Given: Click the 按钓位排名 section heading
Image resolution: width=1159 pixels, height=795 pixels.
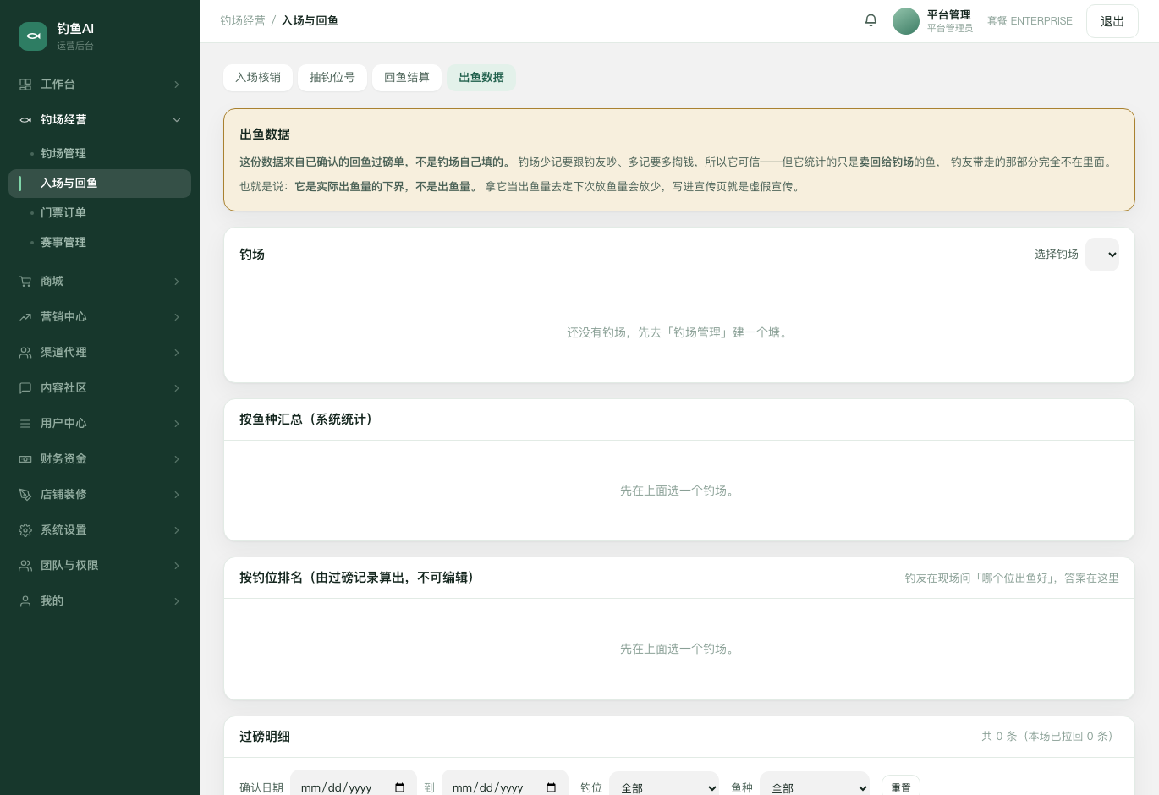Looking at the screenshot, I should coord(359,578).
